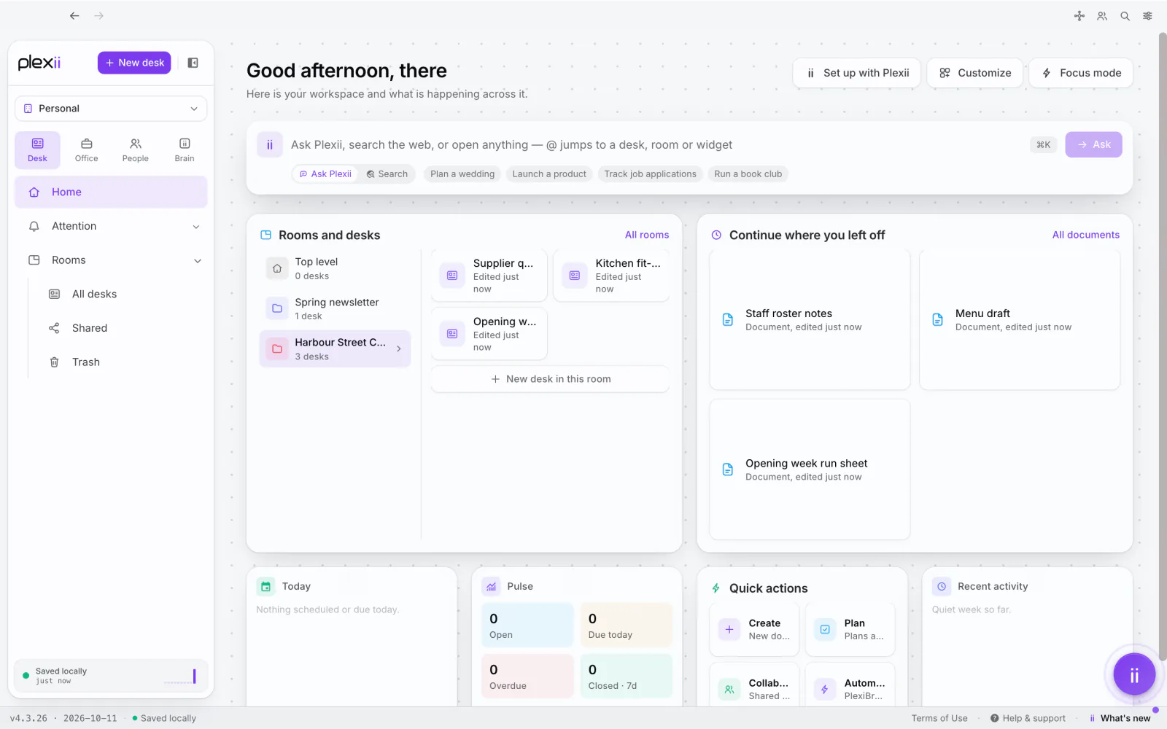Screen dimensions: 1167x729
Task: Click the Plan a wedding suggestion
Action: [462, 174]
